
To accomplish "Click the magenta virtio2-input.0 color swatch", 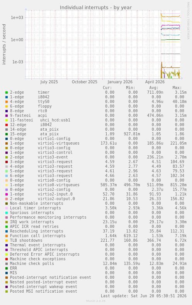I will pyautogui.click(x=7, y=194).
